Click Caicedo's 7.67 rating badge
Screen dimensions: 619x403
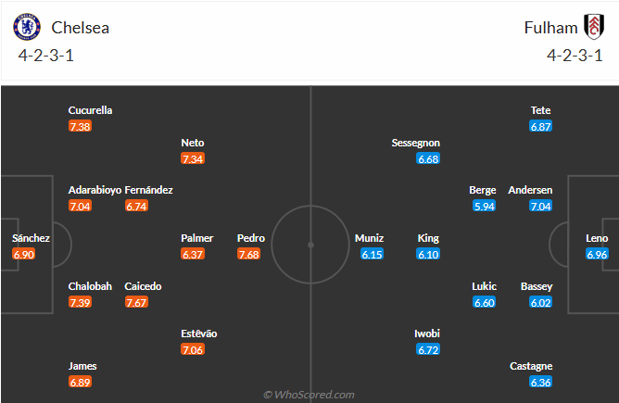(136, 303)
